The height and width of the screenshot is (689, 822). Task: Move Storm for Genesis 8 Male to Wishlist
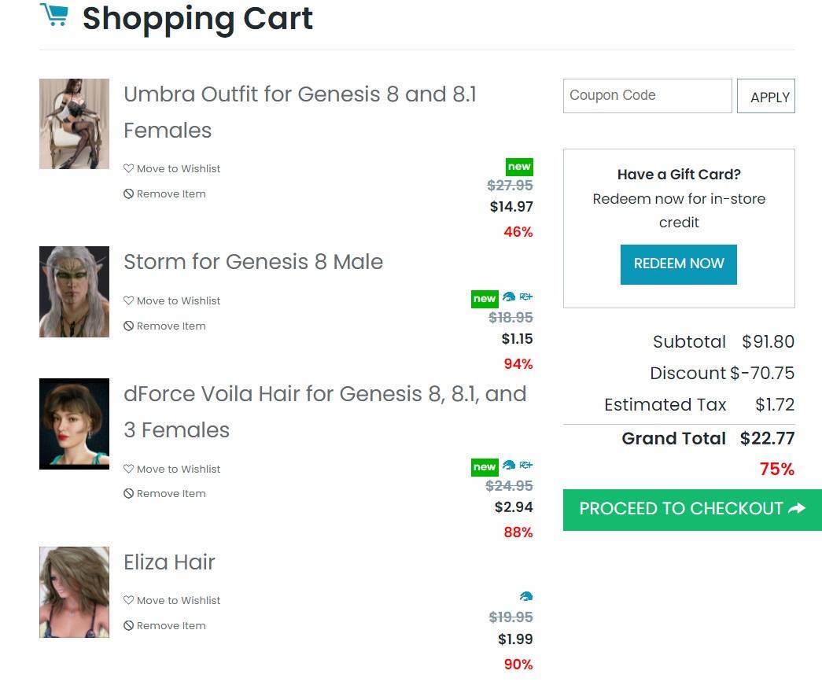coord(172,300)
